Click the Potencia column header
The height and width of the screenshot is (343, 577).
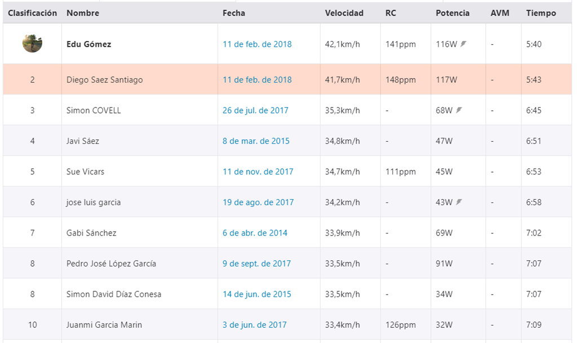tap(452, 13)
